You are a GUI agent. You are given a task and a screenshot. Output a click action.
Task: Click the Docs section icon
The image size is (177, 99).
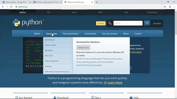93,97
